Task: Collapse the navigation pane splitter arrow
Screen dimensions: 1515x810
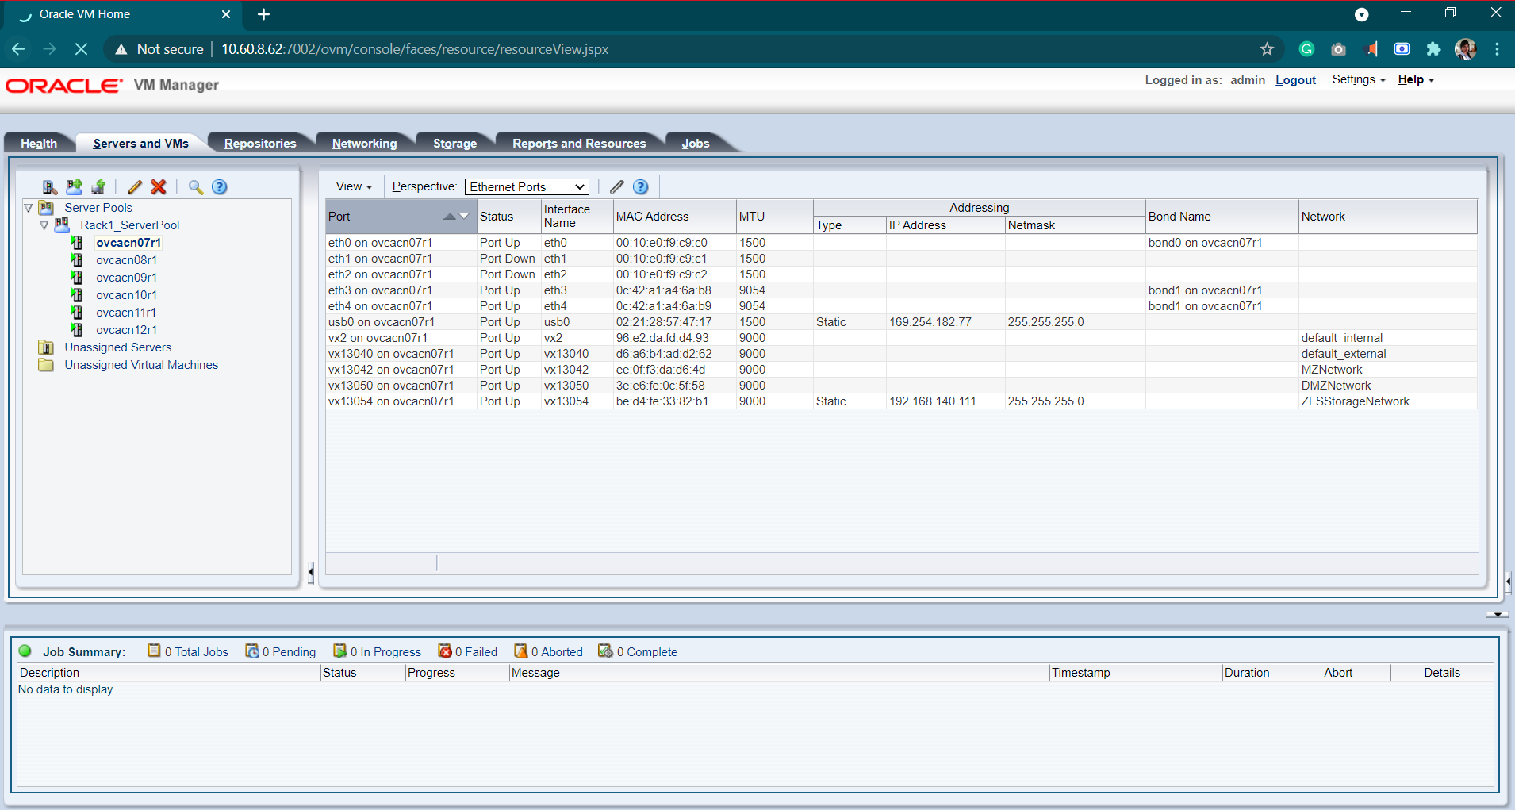Action: [311, 571]
